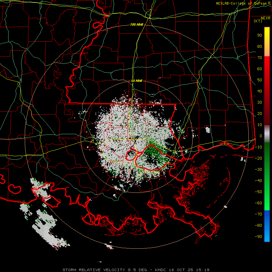Image resolution: width=272 pixels, height=272 pixels.
Task: Click the 60 value on the velocity scale
Action: click(260, 69)
